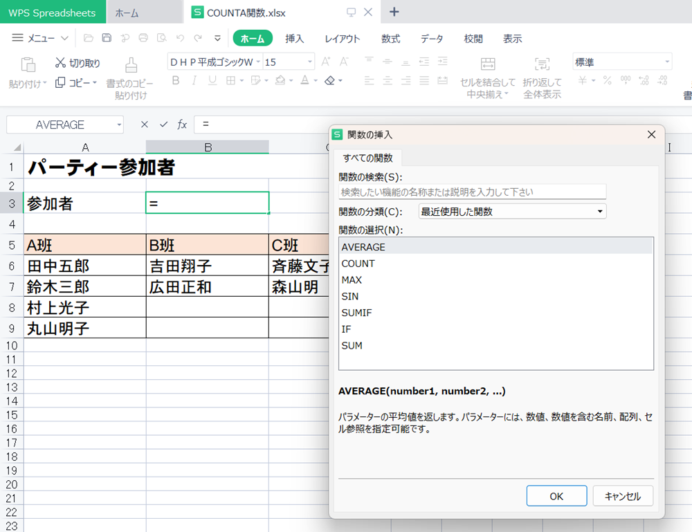Viewport: 692px width, 532px height.
Task: Expand the name box dropdown arrow
Action: 119,125
